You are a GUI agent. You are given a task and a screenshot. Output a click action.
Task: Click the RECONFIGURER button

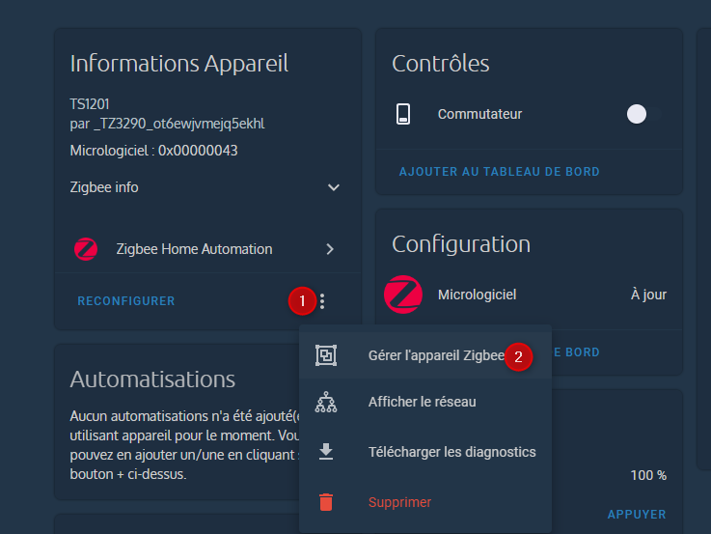point(126,301)
